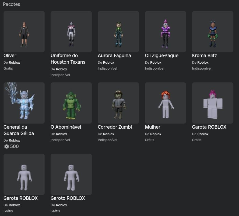Open the plain grey Garota ROBLOX thumbnail
239x216 pixels.
pyautogui.click(x=24, y=174)
